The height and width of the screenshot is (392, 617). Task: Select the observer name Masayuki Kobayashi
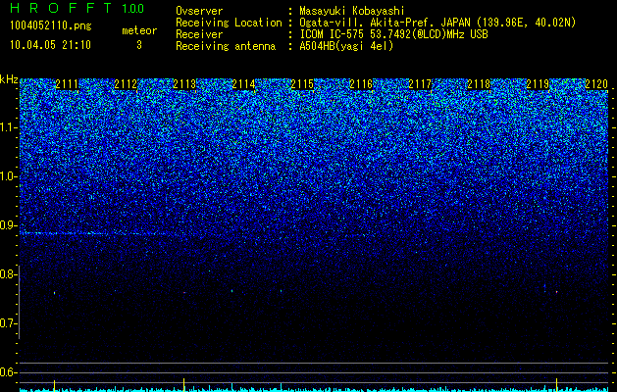(352, 11)
